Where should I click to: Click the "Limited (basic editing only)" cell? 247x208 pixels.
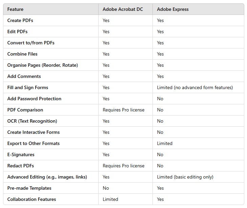point(185,177)
